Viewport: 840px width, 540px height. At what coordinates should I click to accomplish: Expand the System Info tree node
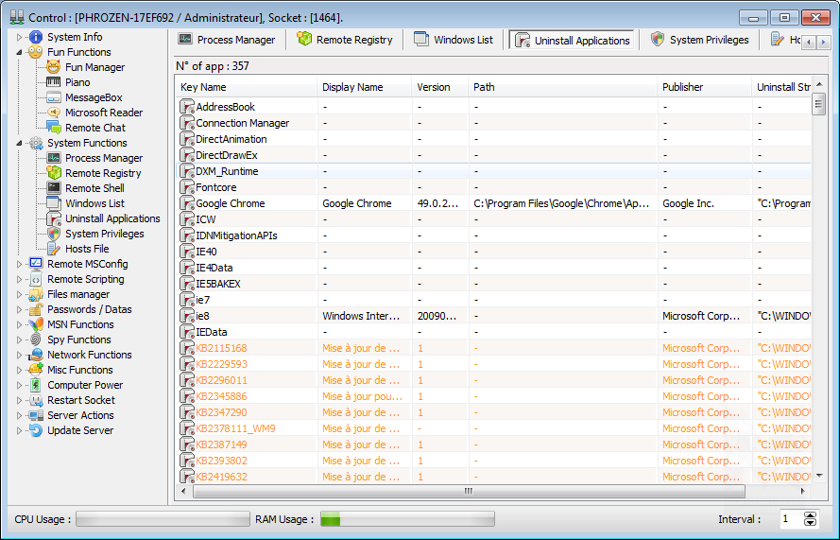coord(19,37)
